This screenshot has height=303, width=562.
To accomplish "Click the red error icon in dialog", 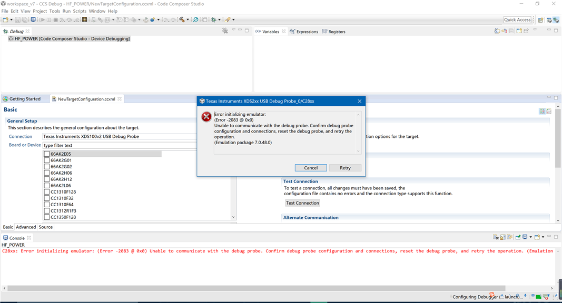I will 206,117.
